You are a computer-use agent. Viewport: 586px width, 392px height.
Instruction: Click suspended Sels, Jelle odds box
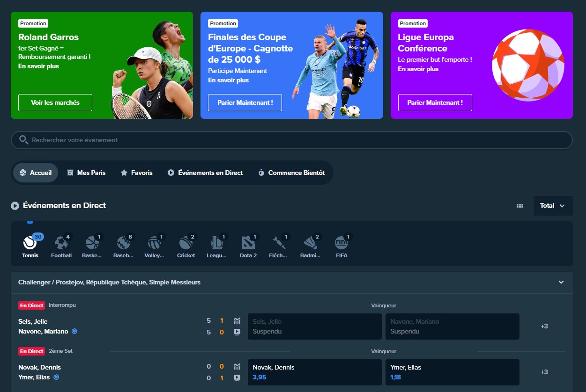315,327
